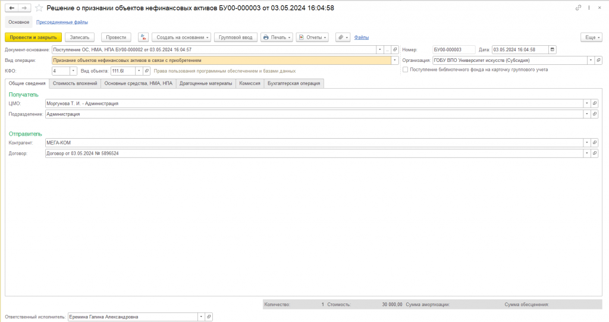609x322 pixels.
Task: Focus the Номер input field
Action: click(454, 50)
